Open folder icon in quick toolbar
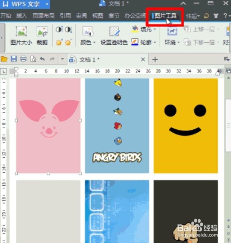Viewport: 231px width, 243px height. pyautogui.click(x=4, y=59)
